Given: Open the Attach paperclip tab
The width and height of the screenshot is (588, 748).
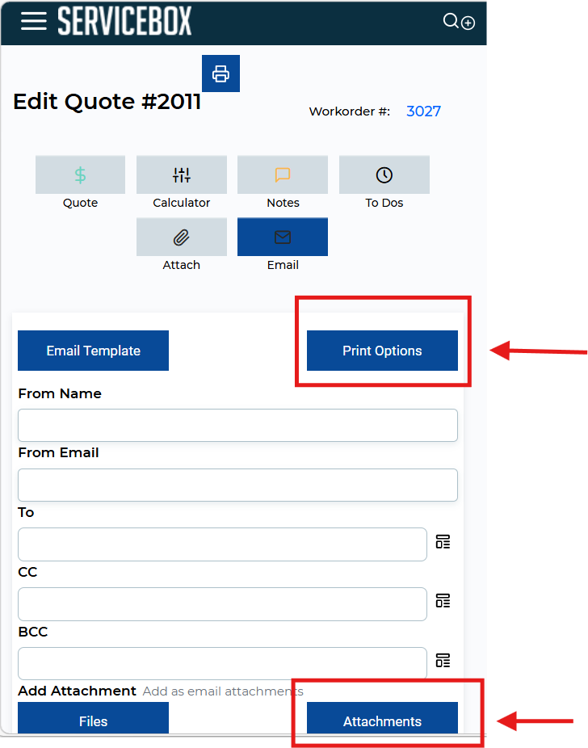Looking at the screenshot, I should pos(182,237).
